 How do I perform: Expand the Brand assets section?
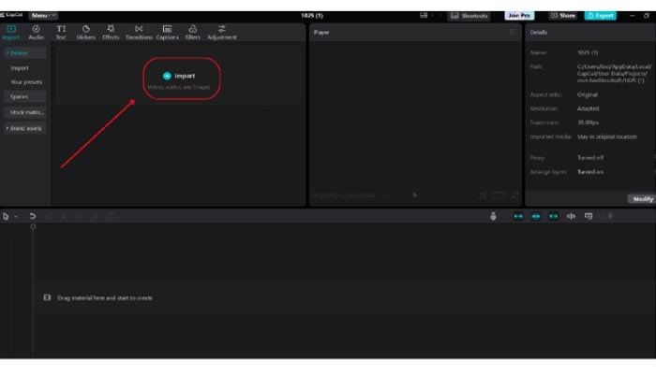pos(24,128)
